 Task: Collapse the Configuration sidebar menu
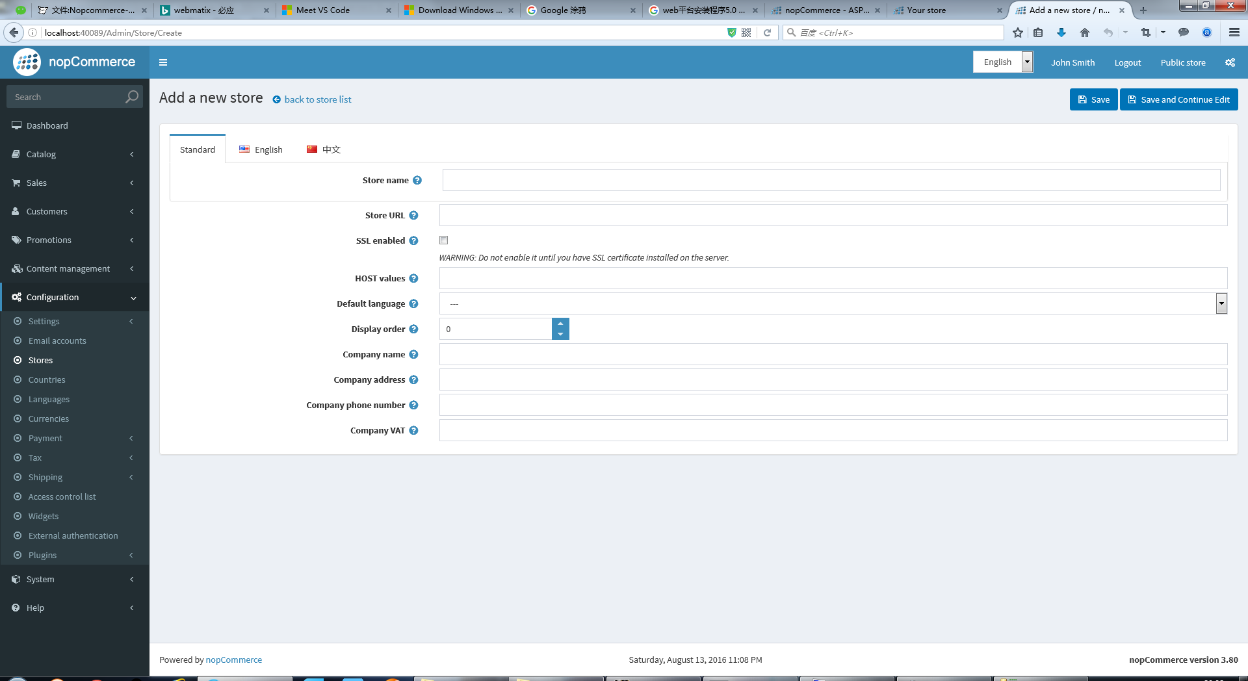coord(75,297)
